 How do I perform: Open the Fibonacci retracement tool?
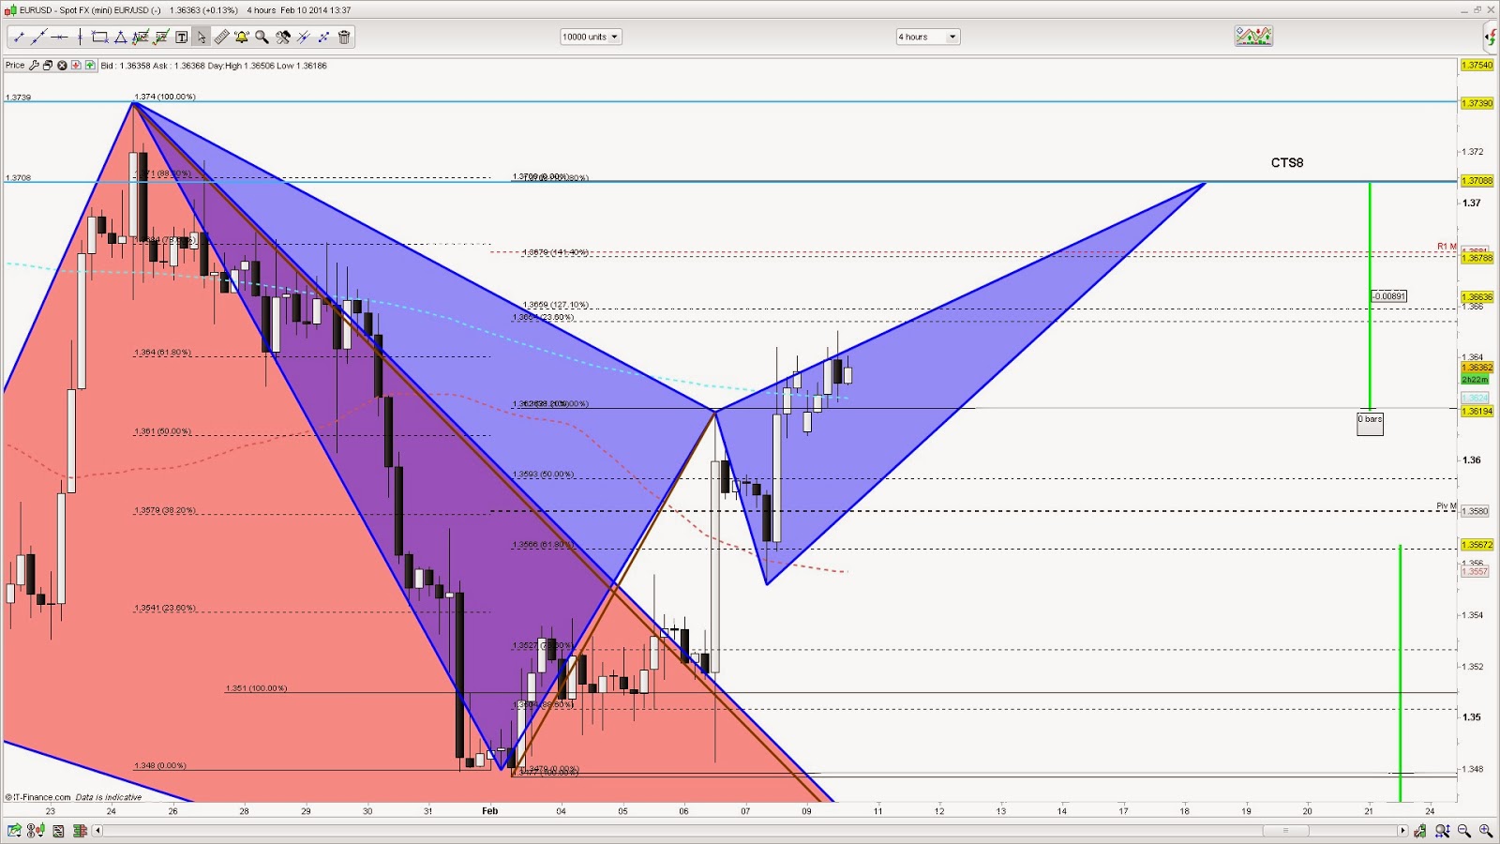click(141, 38)
